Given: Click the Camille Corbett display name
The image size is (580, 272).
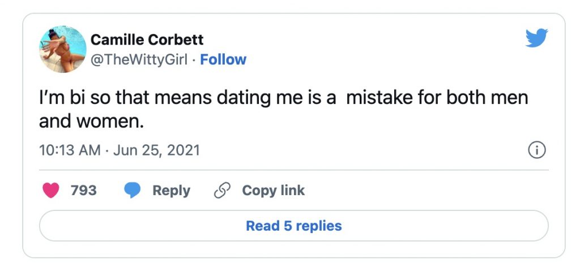Looking at the screenshot, I should [x=147, y=40].
